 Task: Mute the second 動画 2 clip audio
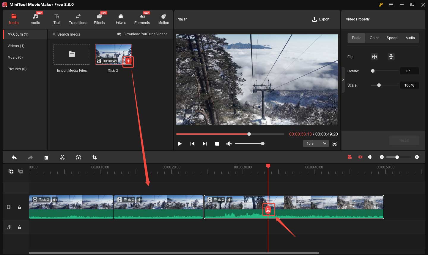click(139, 200)
